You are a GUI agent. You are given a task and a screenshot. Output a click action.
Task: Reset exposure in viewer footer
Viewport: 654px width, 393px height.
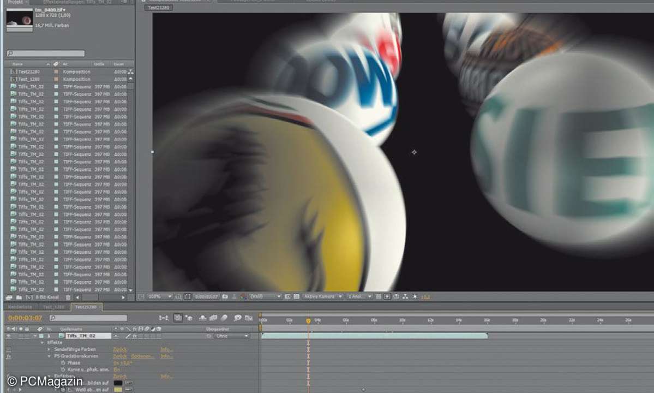(415, 296)
